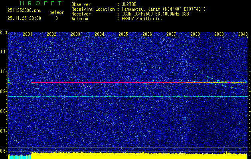The width and height of the screenshot is (251, 159).
Task: Click the 0.7 kHz axis label
Action: click(x=4, y=131)
